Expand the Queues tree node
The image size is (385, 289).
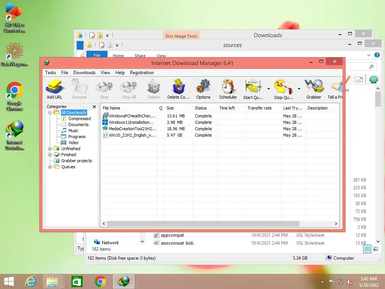click(50, 167)
